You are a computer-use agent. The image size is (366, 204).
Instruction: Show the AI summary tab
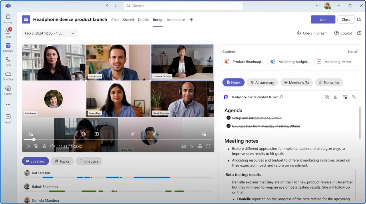coord(262,82)
